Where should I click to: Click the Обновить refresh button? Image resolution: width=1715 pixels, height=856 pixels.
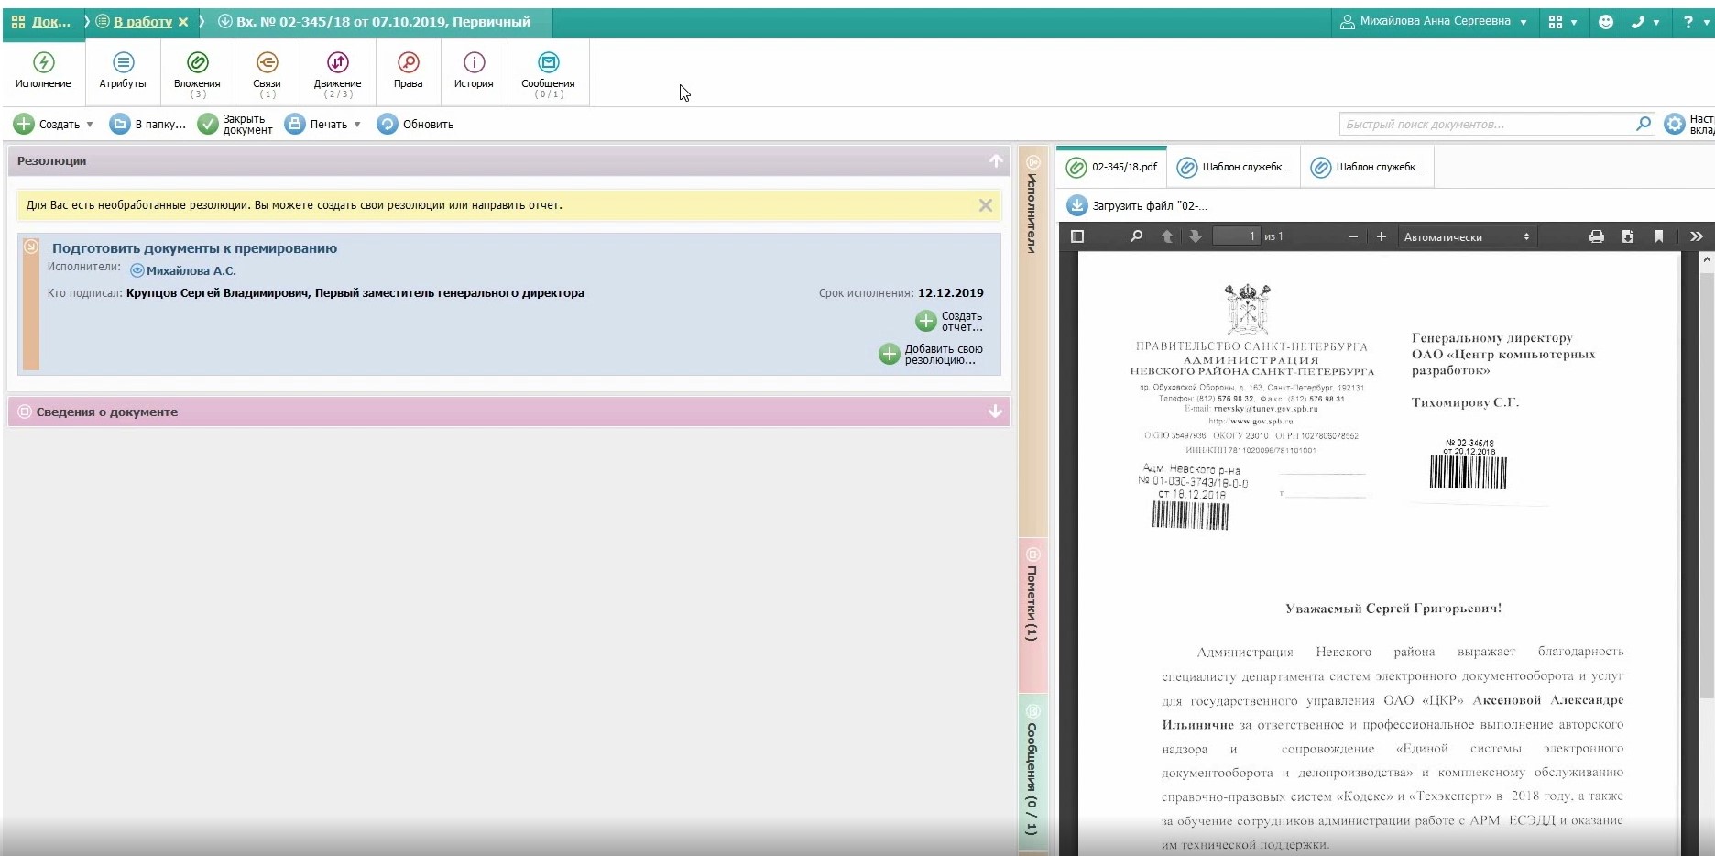[x=415, y=125]
